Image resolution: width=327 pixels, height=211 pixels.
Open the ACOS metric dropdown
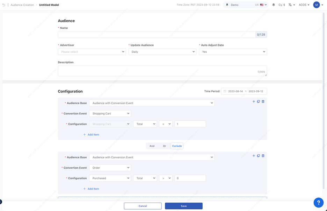tap(304, 5)
